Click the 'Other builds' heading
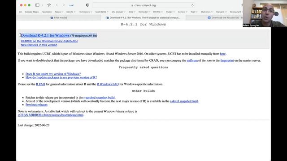The width and height of the screenshot is (287, 161). pyautogui.click(x=143, y=91)
